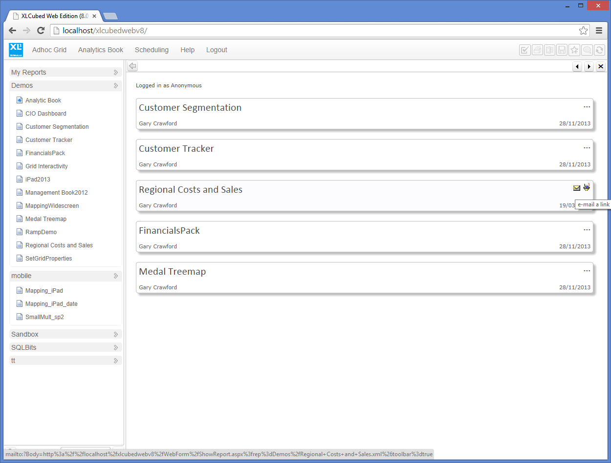Select Regional Costs and Sales in the sidebar

[59, 245]
